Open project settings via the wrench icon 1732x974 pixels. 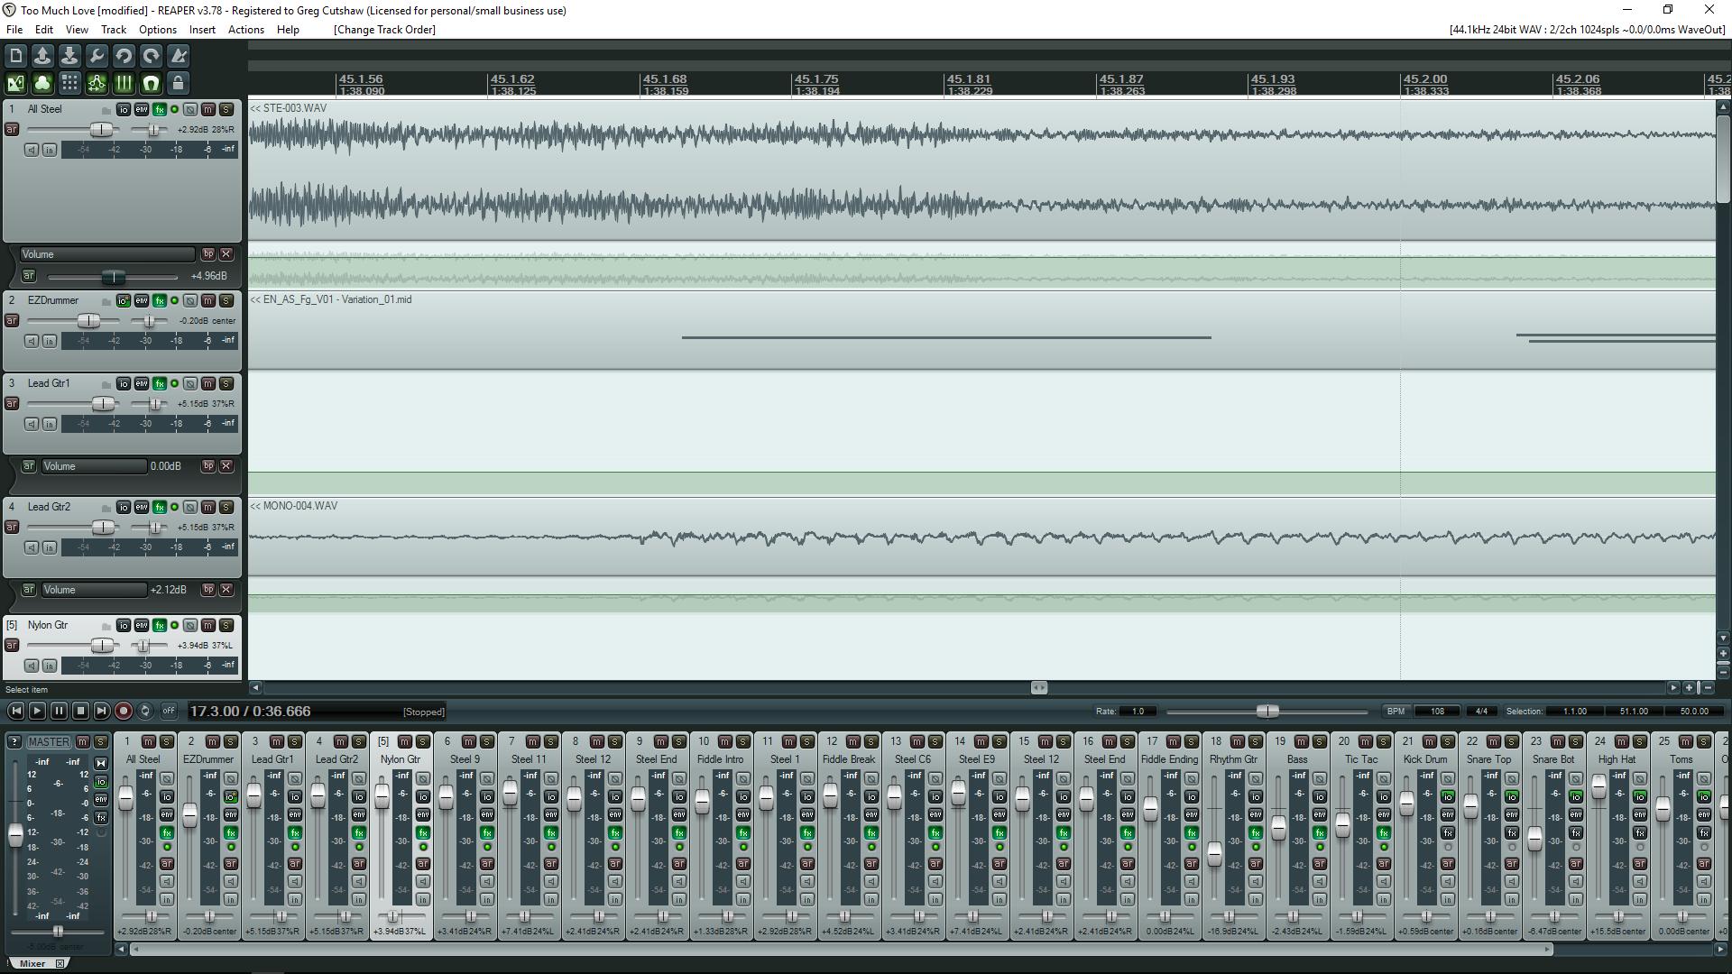97,56
